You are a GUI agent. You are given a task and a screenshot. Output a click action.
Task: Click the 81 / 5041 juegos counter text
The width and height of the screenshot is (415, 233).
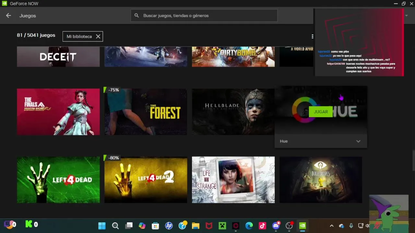[x=36, y=35]
